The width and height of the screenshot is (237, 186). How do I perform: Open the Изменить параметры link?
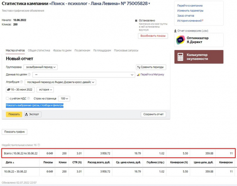click(190, 10)
